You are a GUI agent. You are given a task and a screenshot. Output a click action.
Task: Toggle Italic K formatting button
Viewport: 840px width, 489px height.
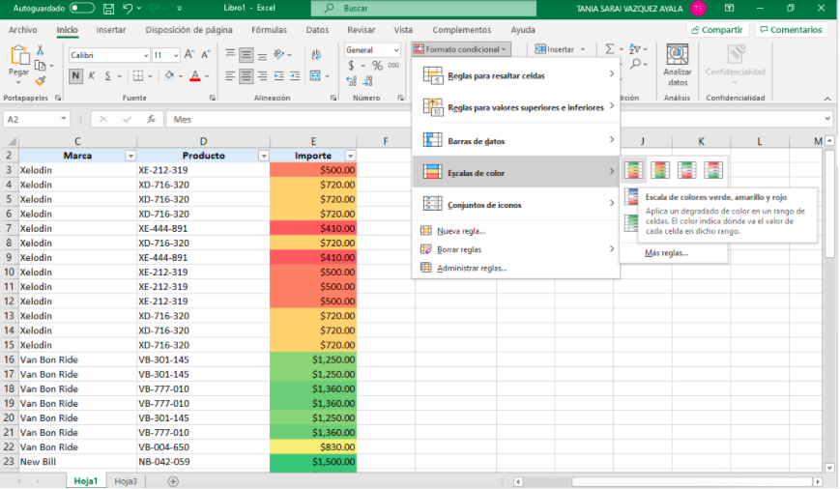pos(92,76)
